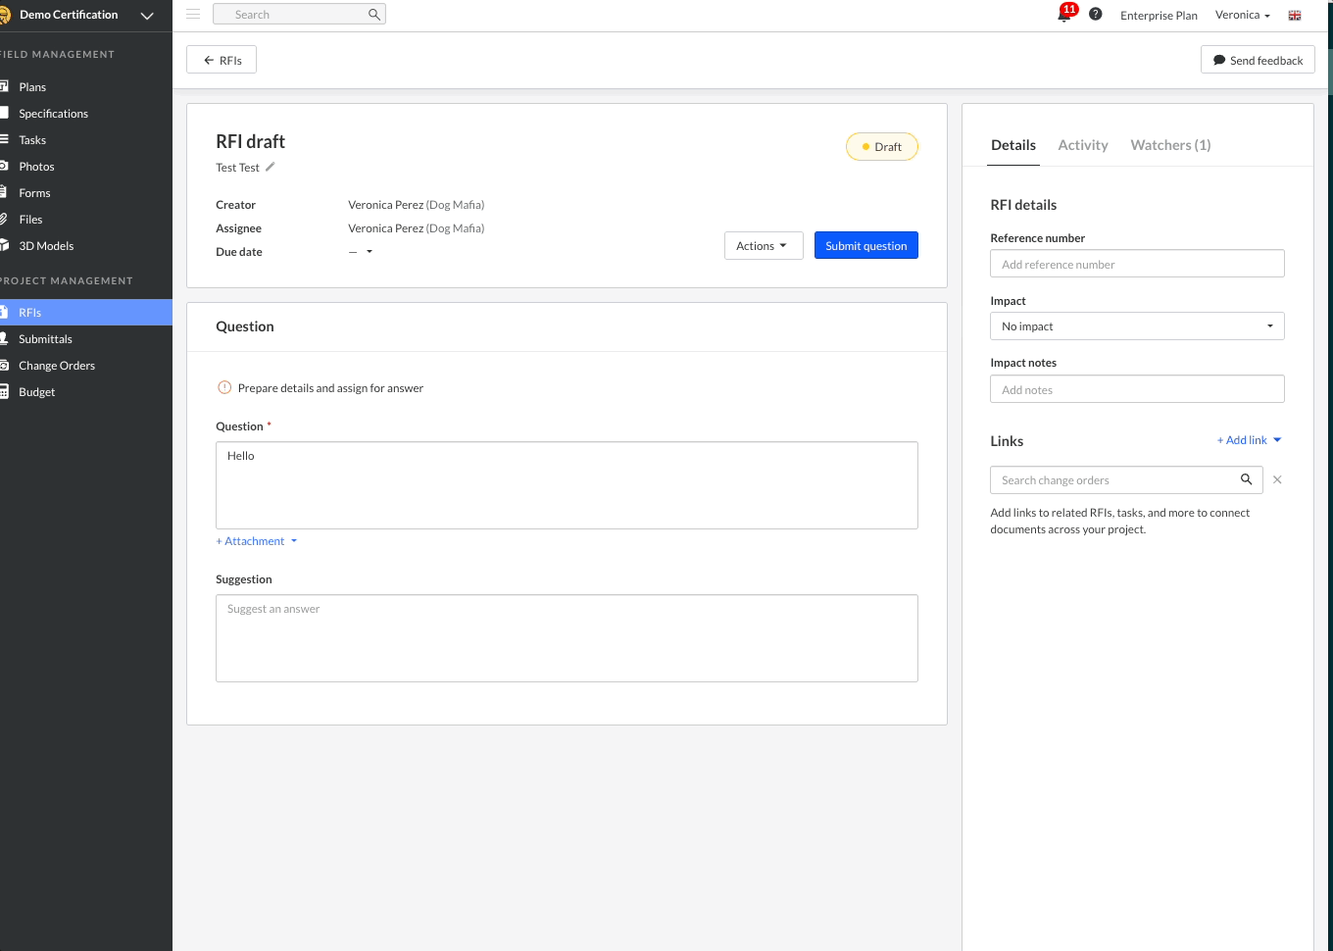The width and height of the screenshot is (1333, 951).
Task: Open the help question mark icon
Action: [1096, 14]
